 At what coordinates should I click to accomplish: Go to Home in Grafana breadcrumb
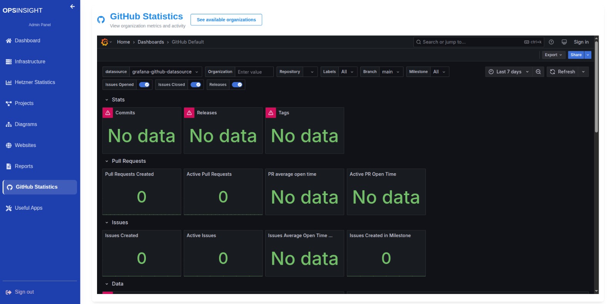[124, 42]
